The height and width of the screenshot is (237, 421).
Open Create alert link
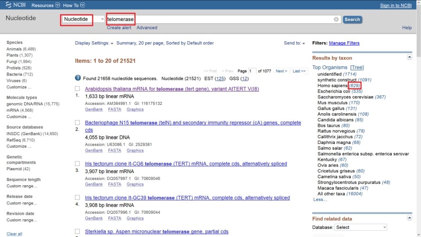[x=119, y=28]
